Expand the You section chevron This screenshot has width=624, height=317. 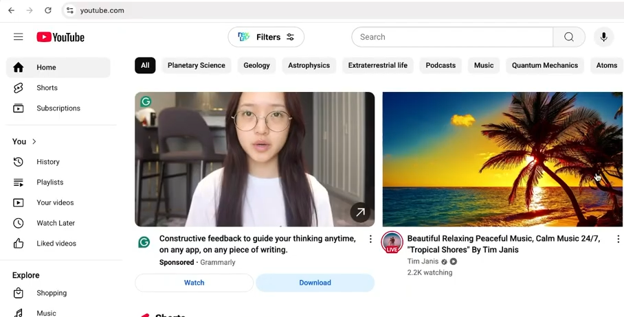click(34, 141)
